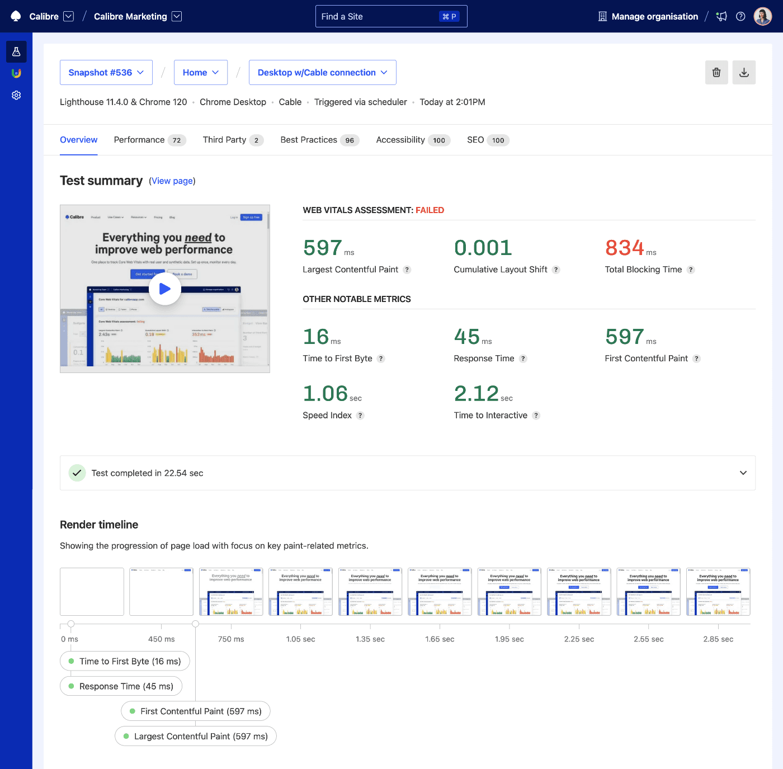Select the Core Web Vitals sidebar icon

coord(16,73)
